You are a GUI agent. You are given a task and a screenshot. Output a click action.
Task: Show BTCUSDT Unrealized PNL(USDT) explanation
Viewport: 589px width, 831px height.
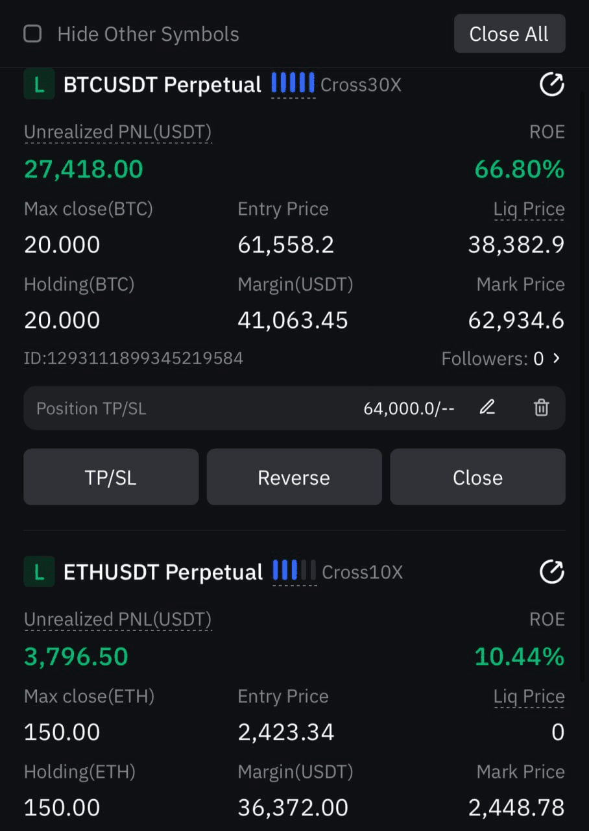point(117,132)
